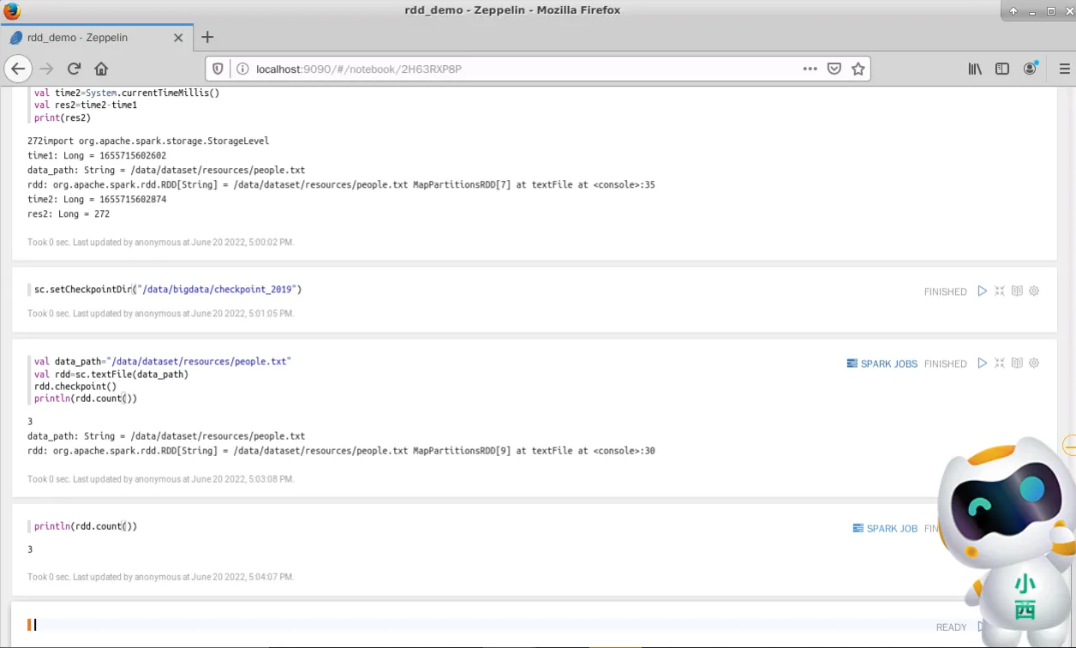The width and height of the screenshot is (1076, 648).
Task: Open the Firefox page actions menu
Action: [810, 69]
